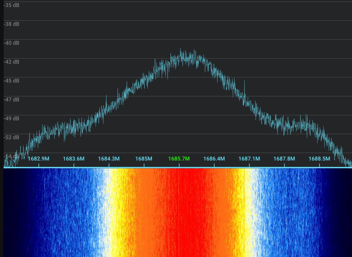The image size is (352, 257).
Task: Select the 1682.9M frequency label
Action: pos(38,159)
